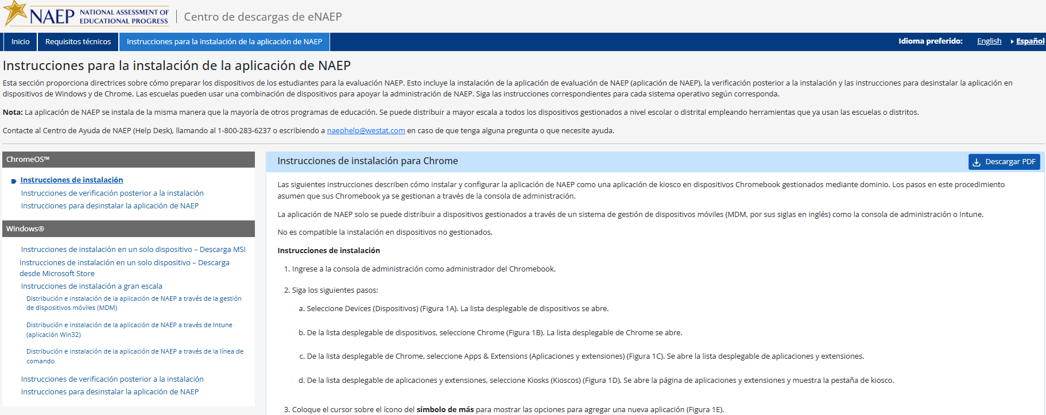Open Windows uninstall NAEP application instructions
The width and height of the screenshot is (1046, 415).
[110, 392]
